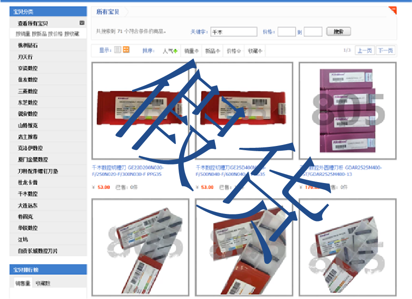
Task: Open 查看所有宝贝 category
Action: (33, 23)
